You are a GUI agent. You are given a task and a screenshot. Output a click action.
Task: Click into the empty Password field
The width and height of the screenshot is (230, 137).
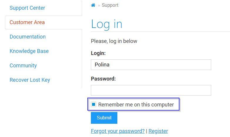pyautogui.click(x=151, y=90)
